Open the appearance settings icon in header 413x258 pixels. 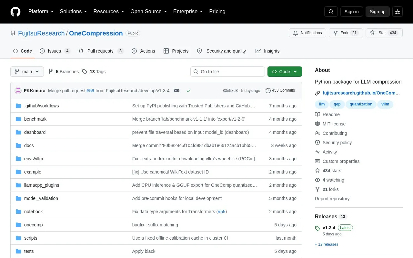pos(398,12)
